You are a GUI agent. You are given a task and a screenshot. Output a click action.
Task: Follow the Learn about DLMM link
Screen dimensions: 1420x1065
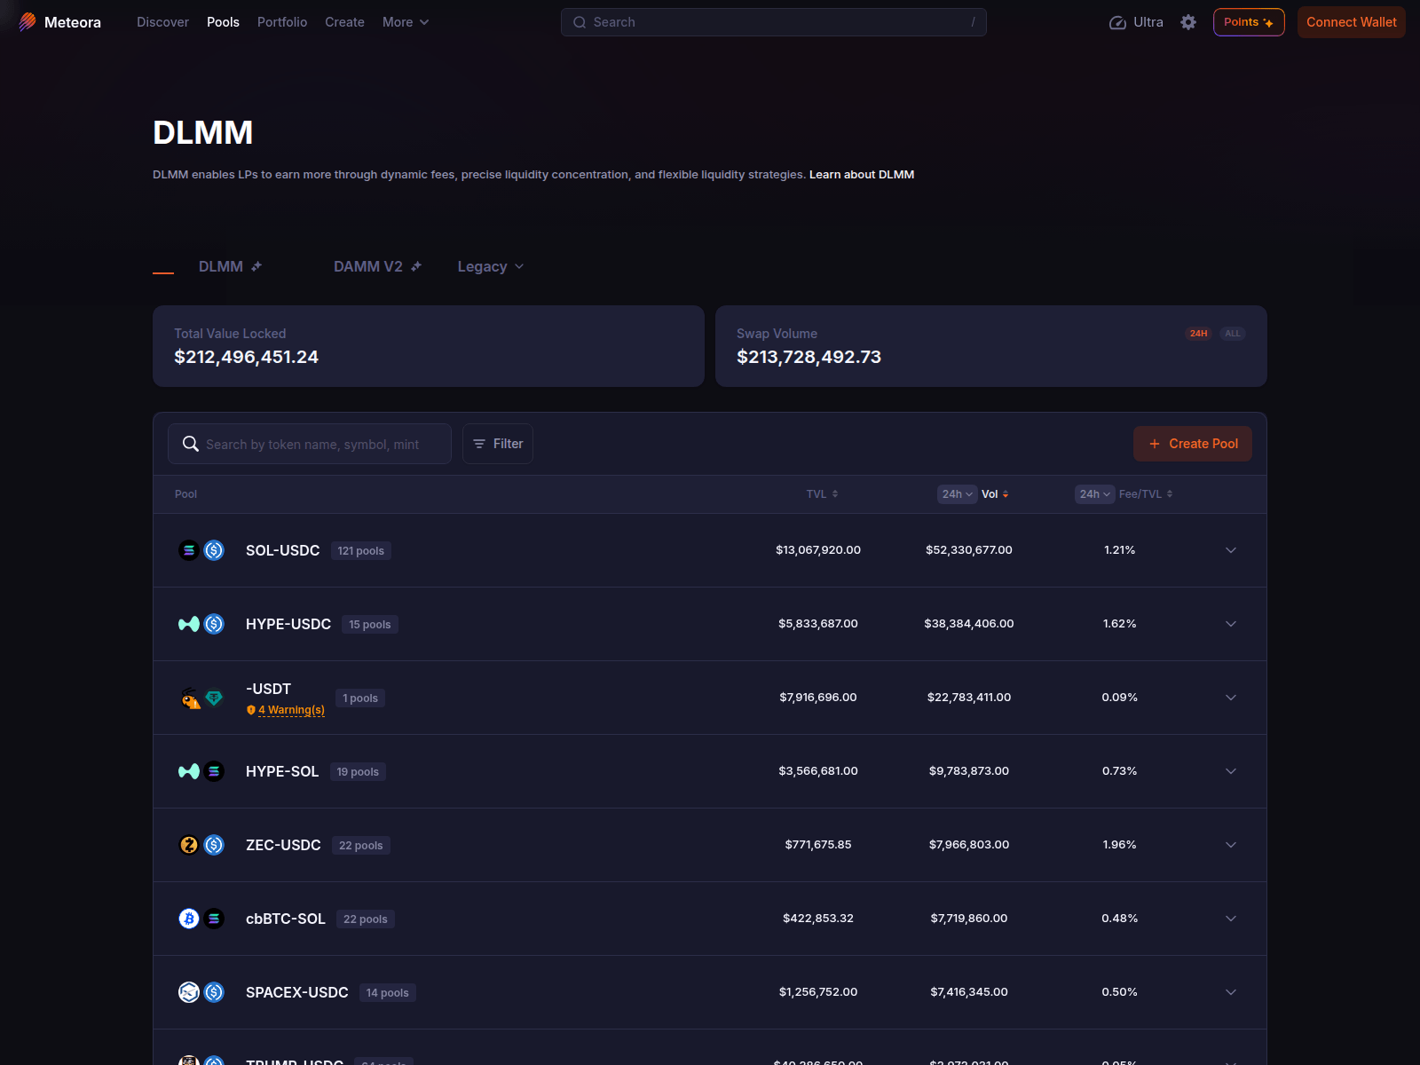[x=862, y=175]
